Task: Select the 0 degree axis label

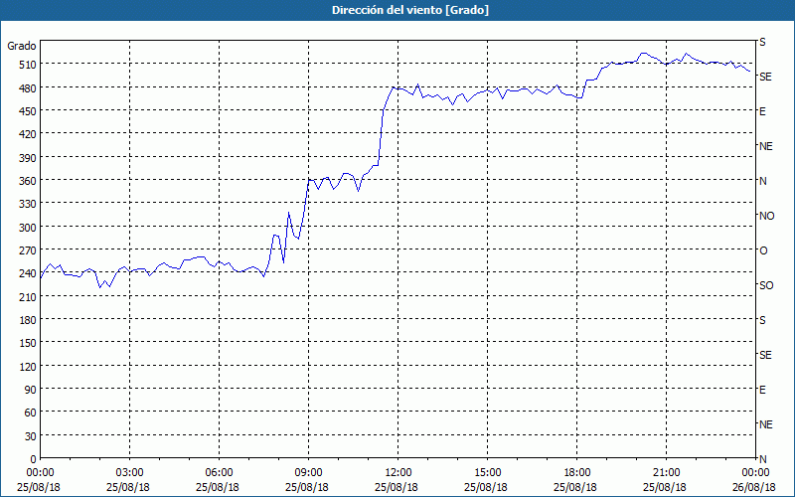Action: pos(34,459)
